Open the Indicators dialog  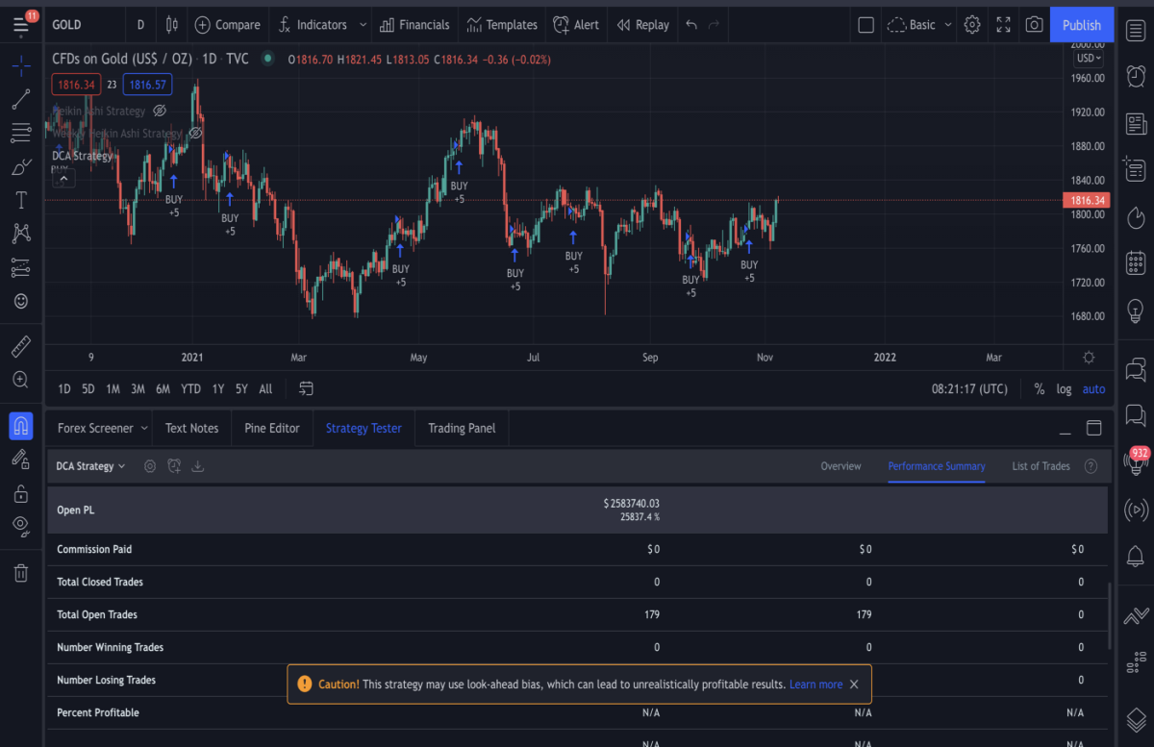click(x=313, y=25)
